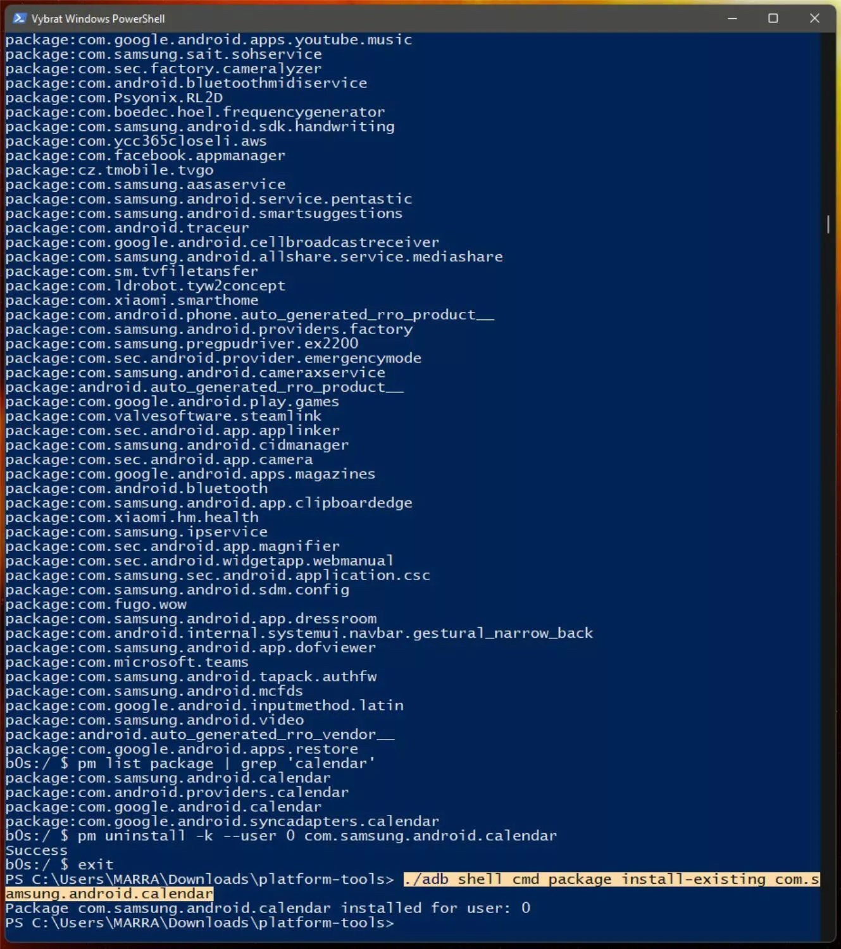The width and height of the screenshot is (841, 949).
Task: Click package:com.samsung.android.cameraxservice line
Action: click(196, 373)
